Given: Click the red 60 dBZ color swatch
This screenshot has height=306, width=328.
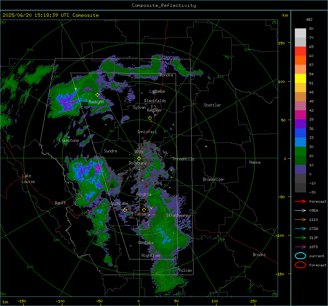Looking at the screenshot, I should pos(300,51).
